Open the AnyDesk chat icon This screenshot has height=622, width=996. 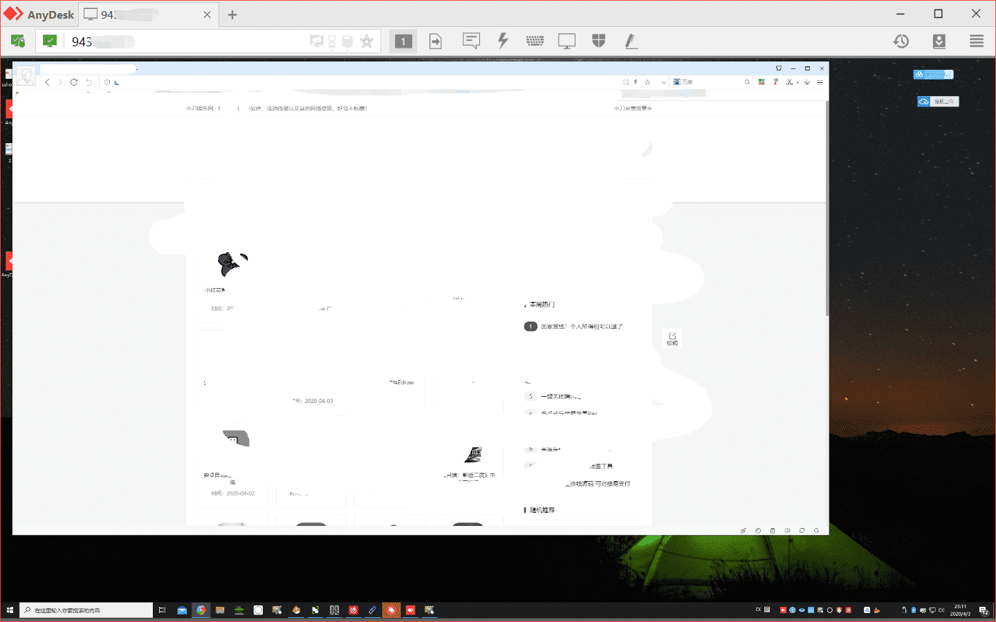pos(471,41)
